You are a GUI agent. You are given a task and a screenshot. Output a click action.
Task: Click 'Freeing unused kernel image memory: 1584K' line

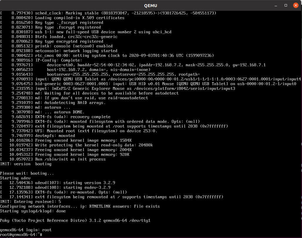(x=66, y=141)
